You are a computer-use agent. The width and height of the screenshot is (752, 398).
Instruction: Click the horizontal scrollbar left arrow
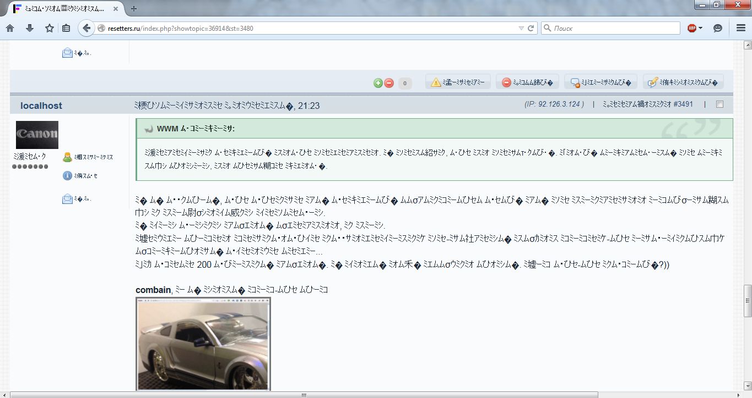(x=5, y=394)
